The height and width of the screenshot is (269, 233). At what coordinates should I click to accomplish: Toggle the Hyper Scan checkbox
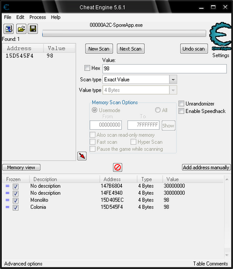click(x=133, y=142)
